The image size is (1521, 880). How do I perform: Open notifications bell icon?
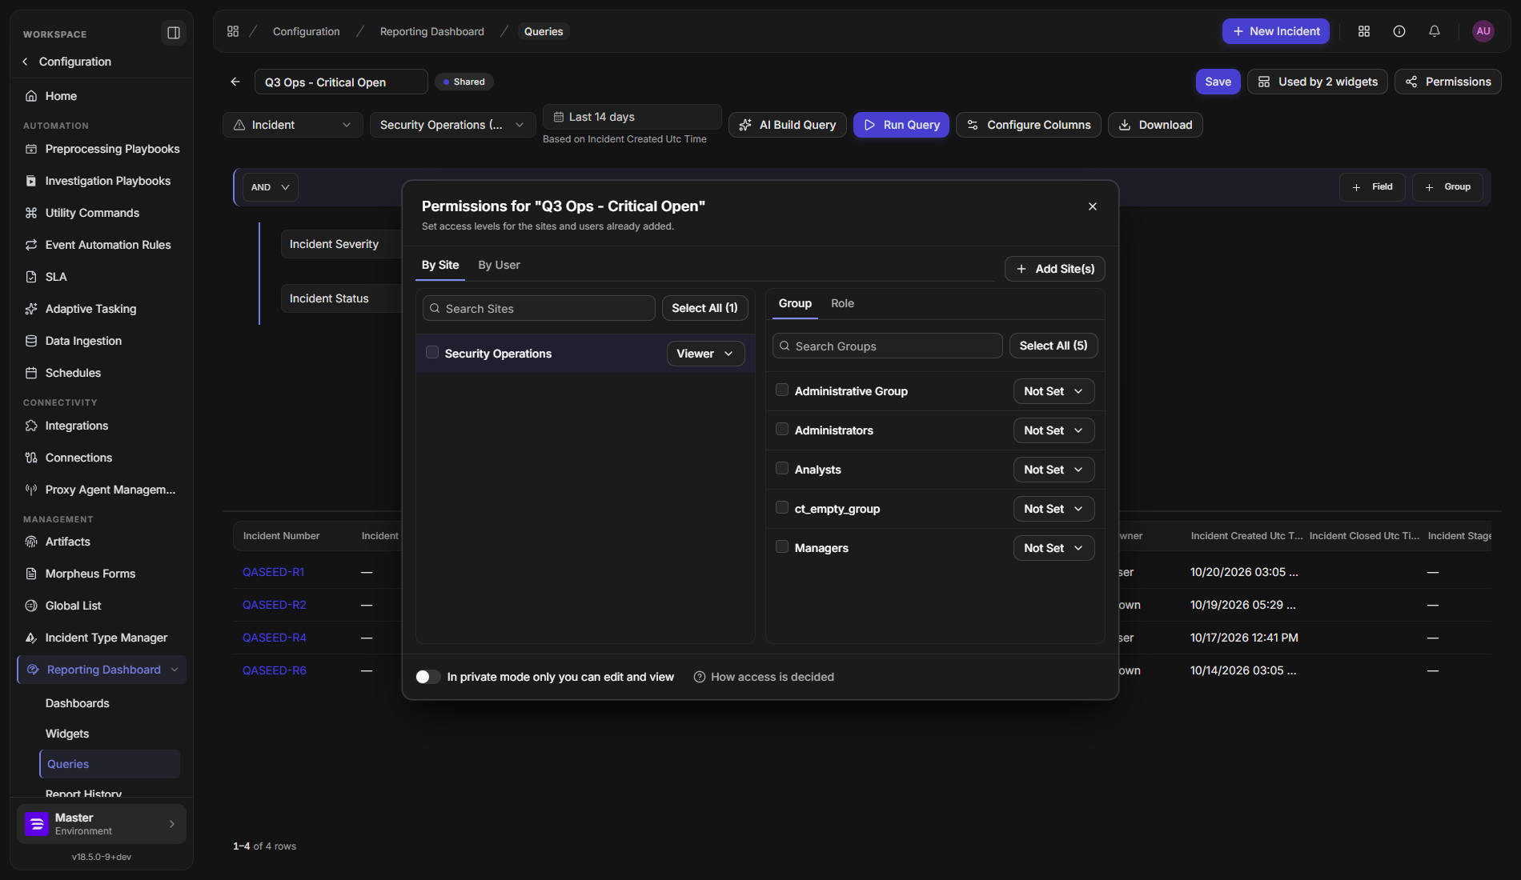[1435, 31]
